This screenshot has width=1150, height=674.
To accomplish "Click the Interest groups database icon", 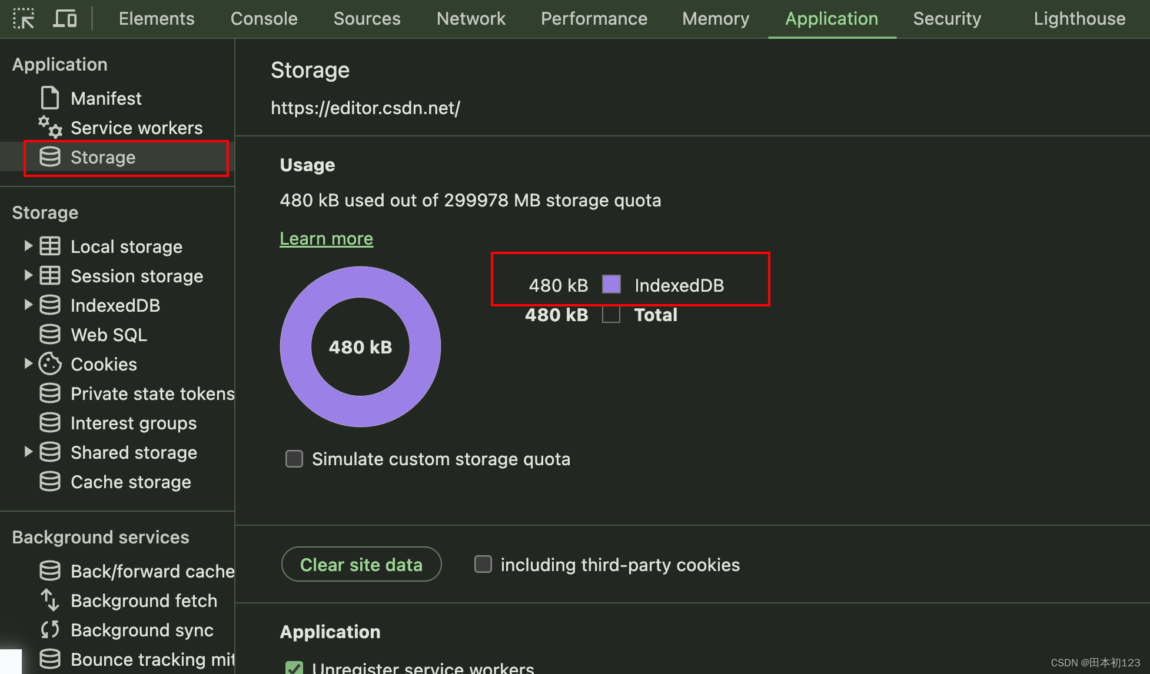I will tap(50, 423).
